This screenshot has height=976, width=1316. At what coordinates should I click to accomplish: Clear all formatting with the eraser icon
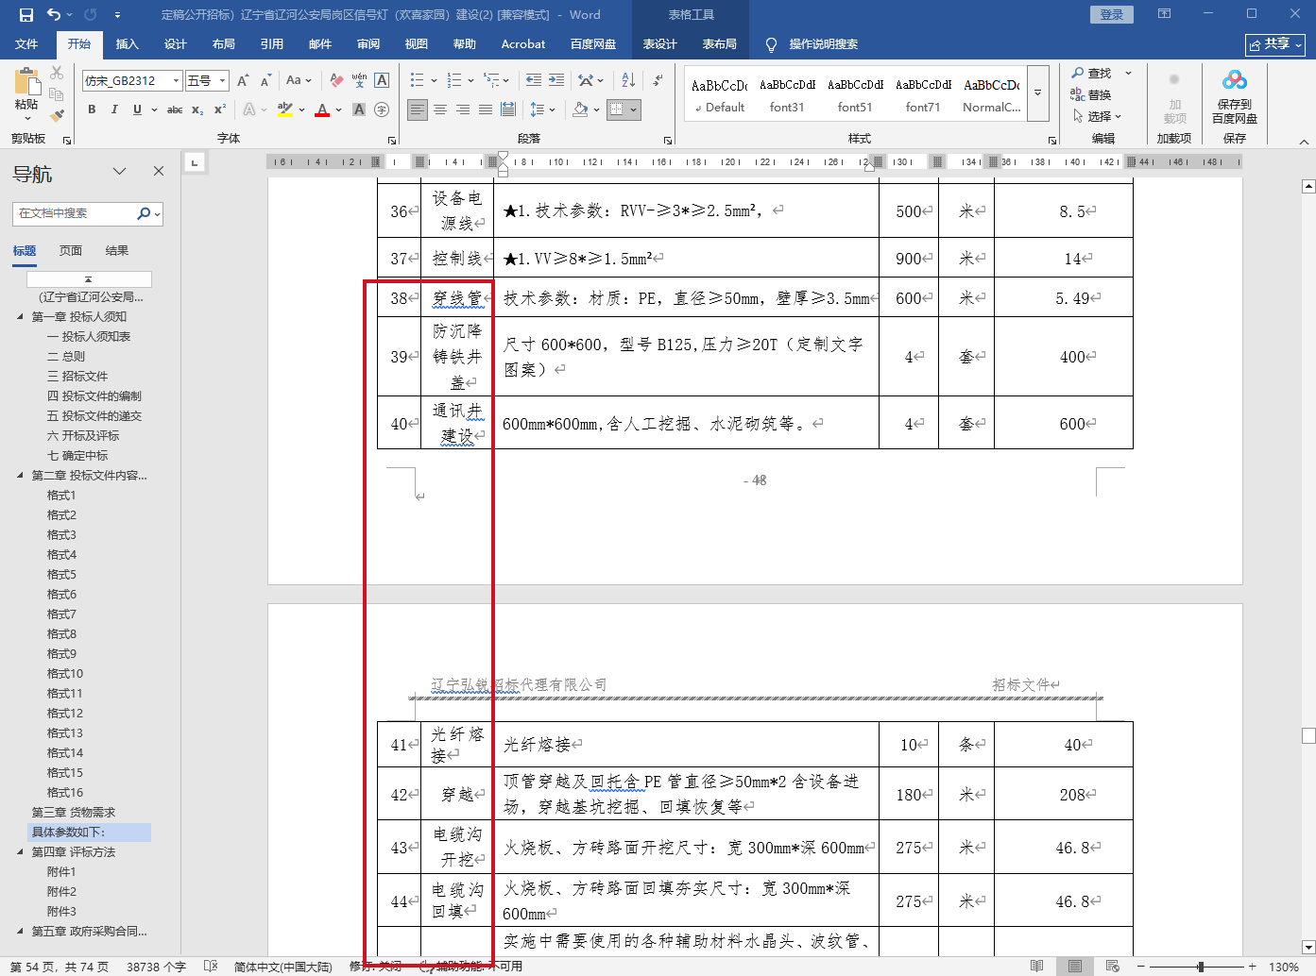336,81
